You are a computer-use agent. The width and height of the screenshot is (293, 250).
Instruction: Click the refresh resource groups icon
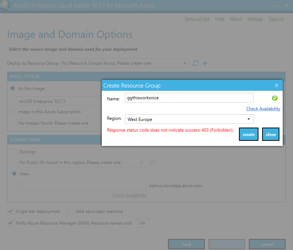(196, 63)
